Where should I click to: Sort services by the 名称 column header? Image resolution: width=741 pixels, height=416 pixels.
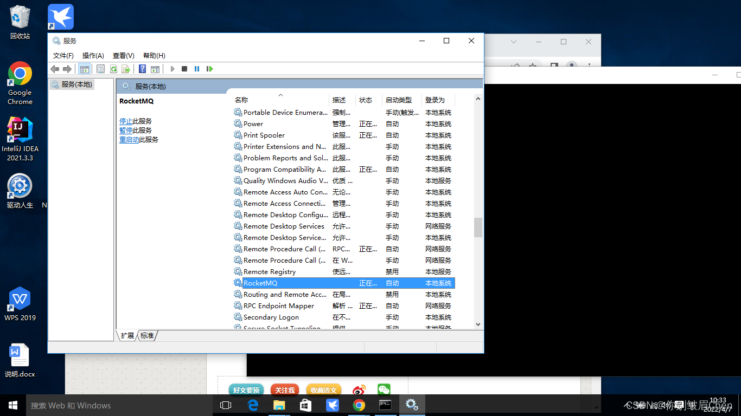(x=241, y=100)
